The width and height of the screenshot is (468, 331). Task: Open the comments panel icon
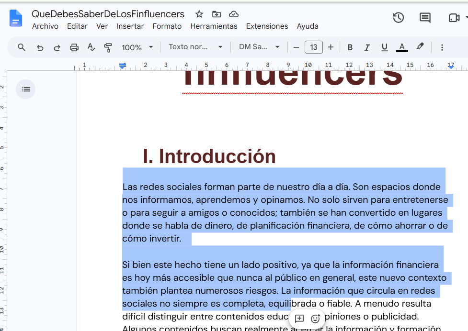(425, 18)
